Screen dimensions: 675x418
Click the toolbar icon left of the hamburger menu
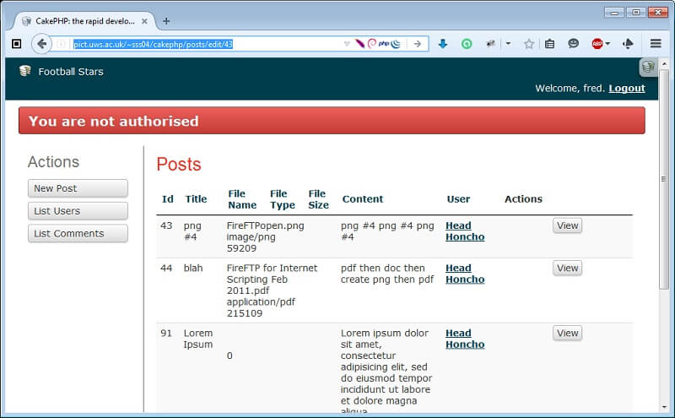point(628,44)
